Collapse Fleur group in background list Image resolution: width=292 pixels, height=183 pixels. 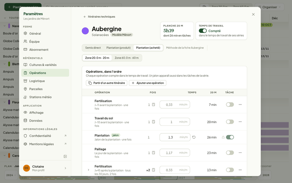[4, 102]
